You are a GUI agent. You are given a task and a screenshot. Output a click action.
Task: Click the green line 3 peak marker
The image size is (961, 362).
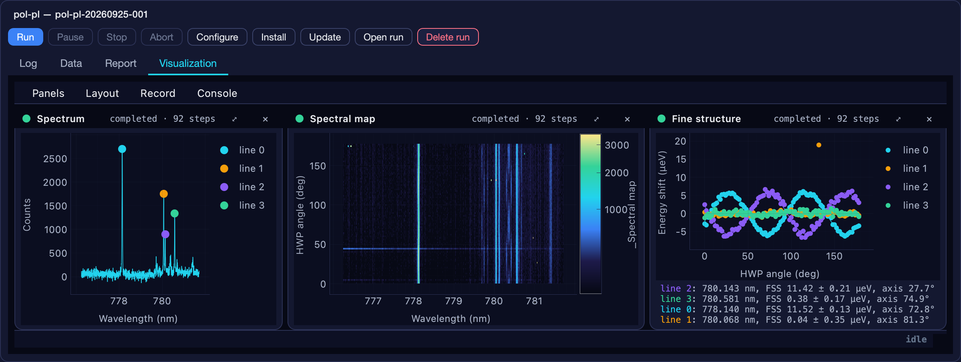click(175, 213)
